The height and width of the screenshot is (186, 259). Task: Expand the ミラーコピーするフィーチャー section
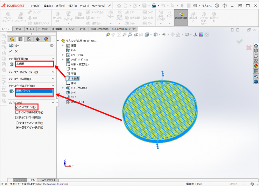pyautogui.click(x=53, y=72)
